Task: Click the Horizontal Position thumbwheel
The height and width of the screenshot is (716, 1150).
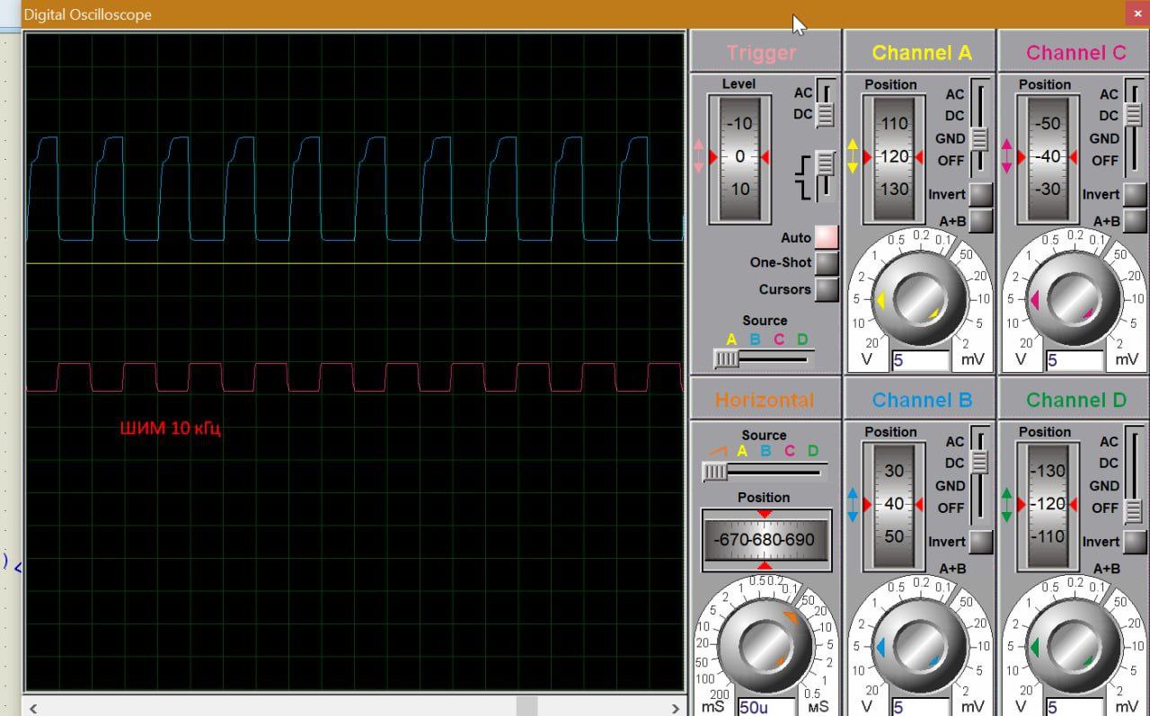Action: (x=765, y=540)
